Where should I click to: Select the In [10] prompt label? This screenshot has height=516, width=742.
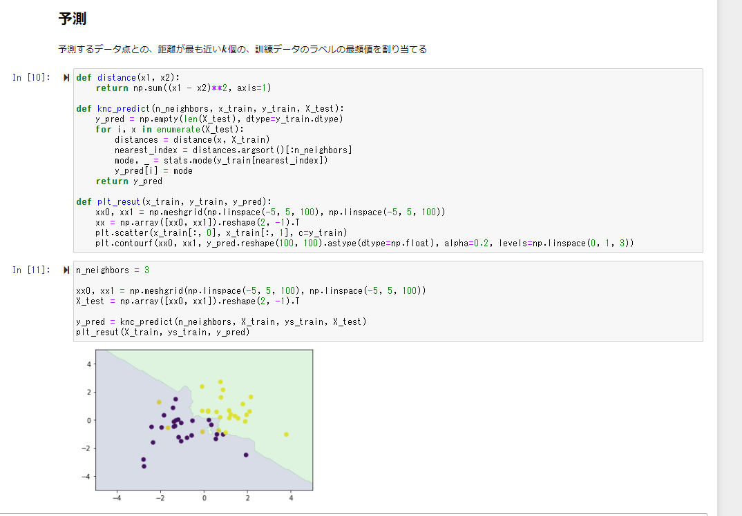pyautogui.click(x=31, y=77)
